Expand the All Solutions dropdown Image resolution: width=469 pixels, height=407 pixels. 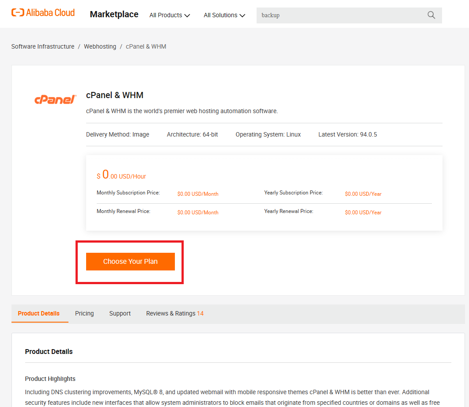(x=224, y=15)
